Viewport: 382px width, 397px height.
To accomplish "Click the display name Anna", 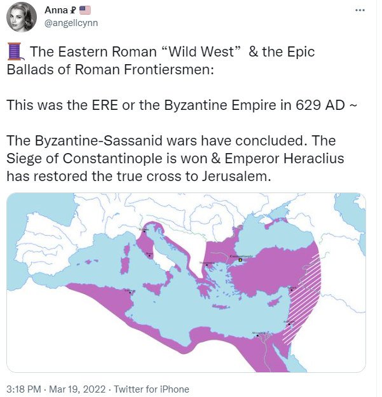I will click(x=57, y=10).
